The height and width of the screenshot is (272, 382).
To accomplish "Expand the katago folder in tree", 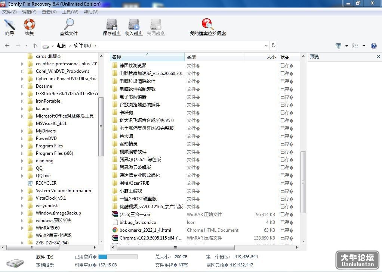I will pos(22,109).
